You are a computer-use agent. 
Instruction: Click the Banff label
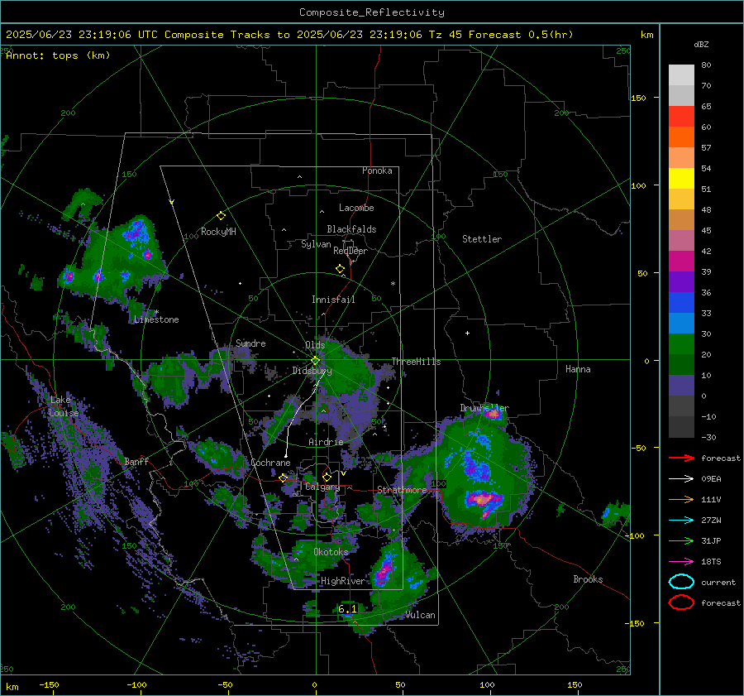(136, 461)
